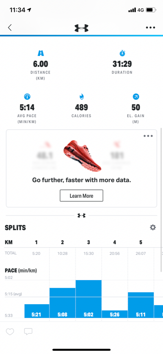Click the Learn More button
163x354 pixels.
[81, 196]
